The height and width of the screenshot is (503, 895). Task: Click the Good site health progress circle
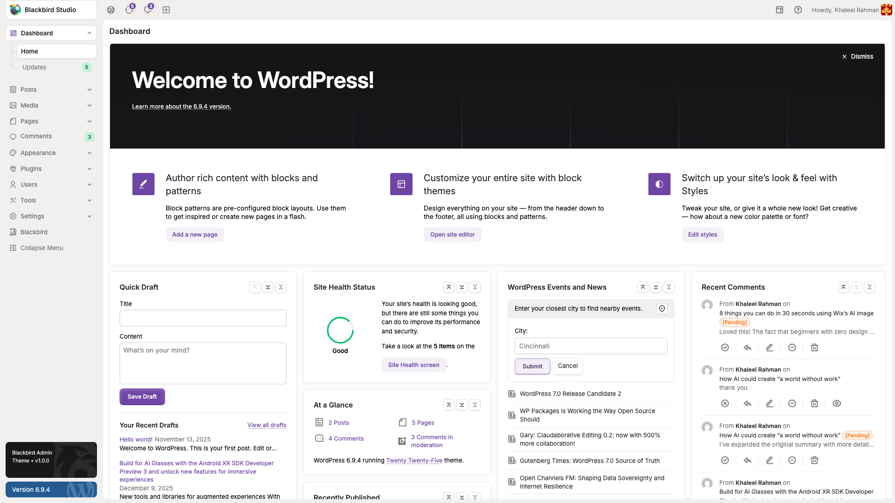tap(340, 331)
